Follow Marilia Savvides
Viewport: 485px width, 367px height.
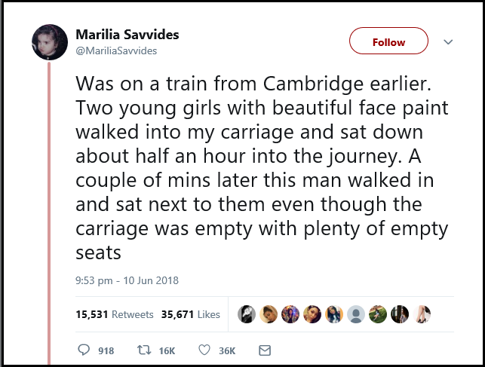click(388, 42)
